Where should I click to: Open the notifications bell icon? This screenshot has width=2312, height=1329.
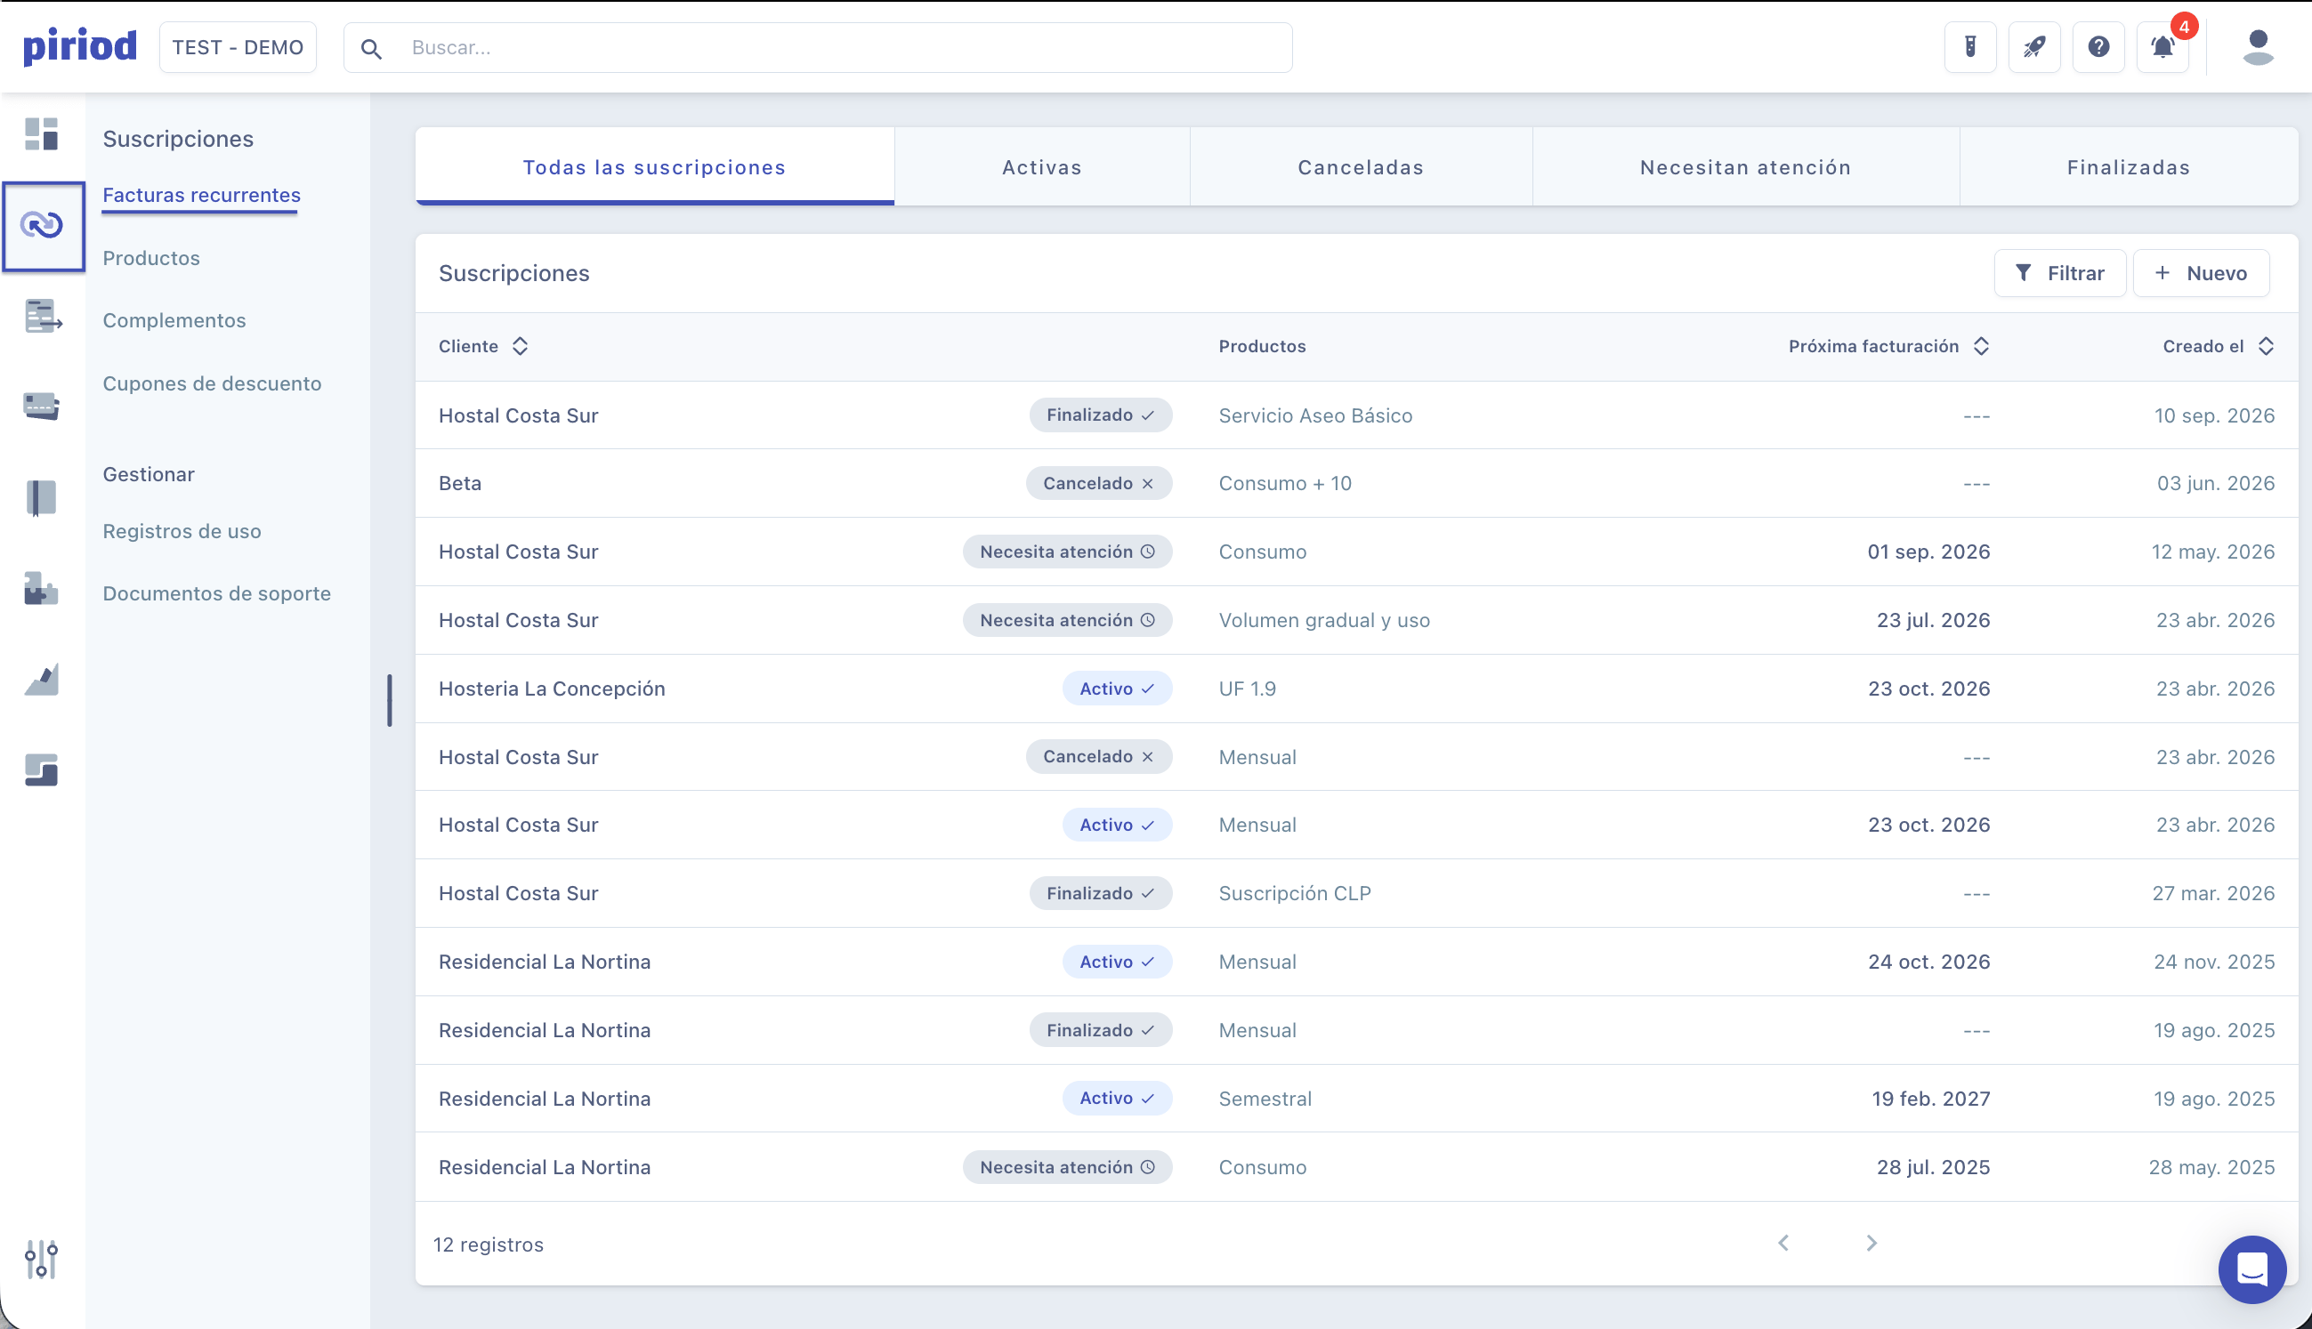click(x=2163, y=47)
